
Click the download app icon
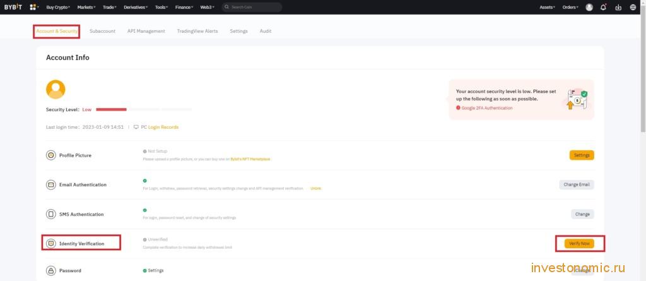pos(618,7)
